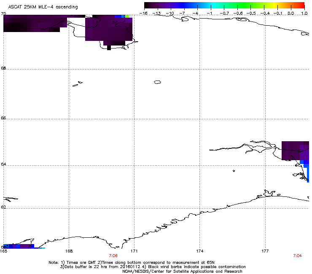Click the "NOAA/NESDIS/Center for Satellite Applications and Research" credit

(x=182, y=271)
